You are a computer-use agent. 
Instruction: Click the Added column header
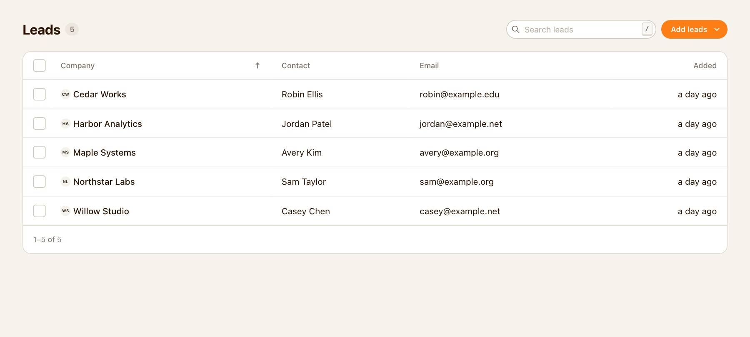pyautogui.click(x=705, y=66)
